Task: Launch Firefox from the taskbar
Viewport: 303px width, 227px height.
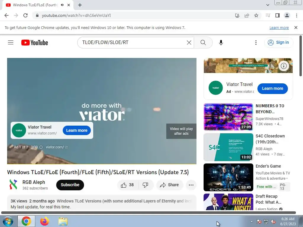Action: click(x=45, y=221)
